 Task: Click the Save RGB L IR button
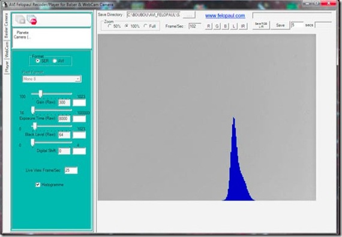coord(261,25)
